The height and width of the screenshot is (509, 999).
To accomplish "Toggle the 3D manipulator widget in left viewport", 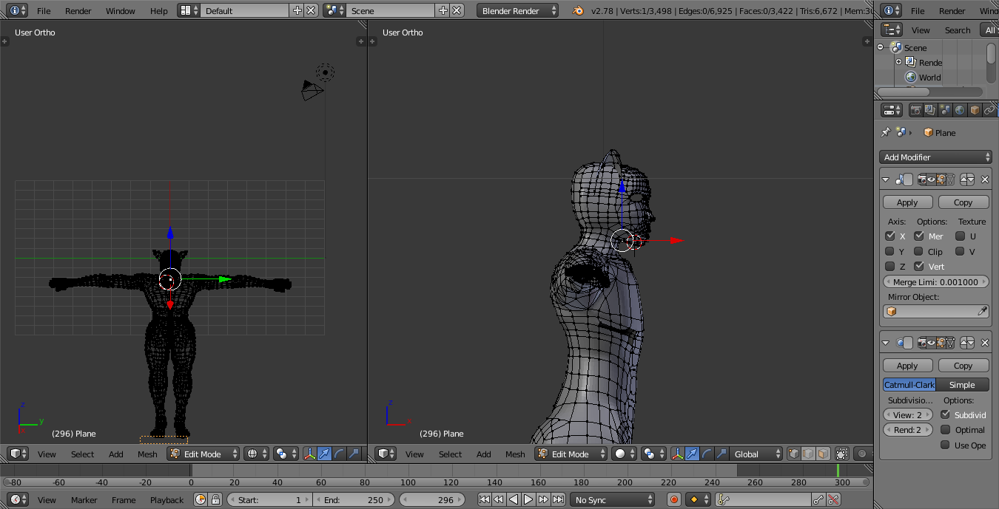I will [309, 454].
